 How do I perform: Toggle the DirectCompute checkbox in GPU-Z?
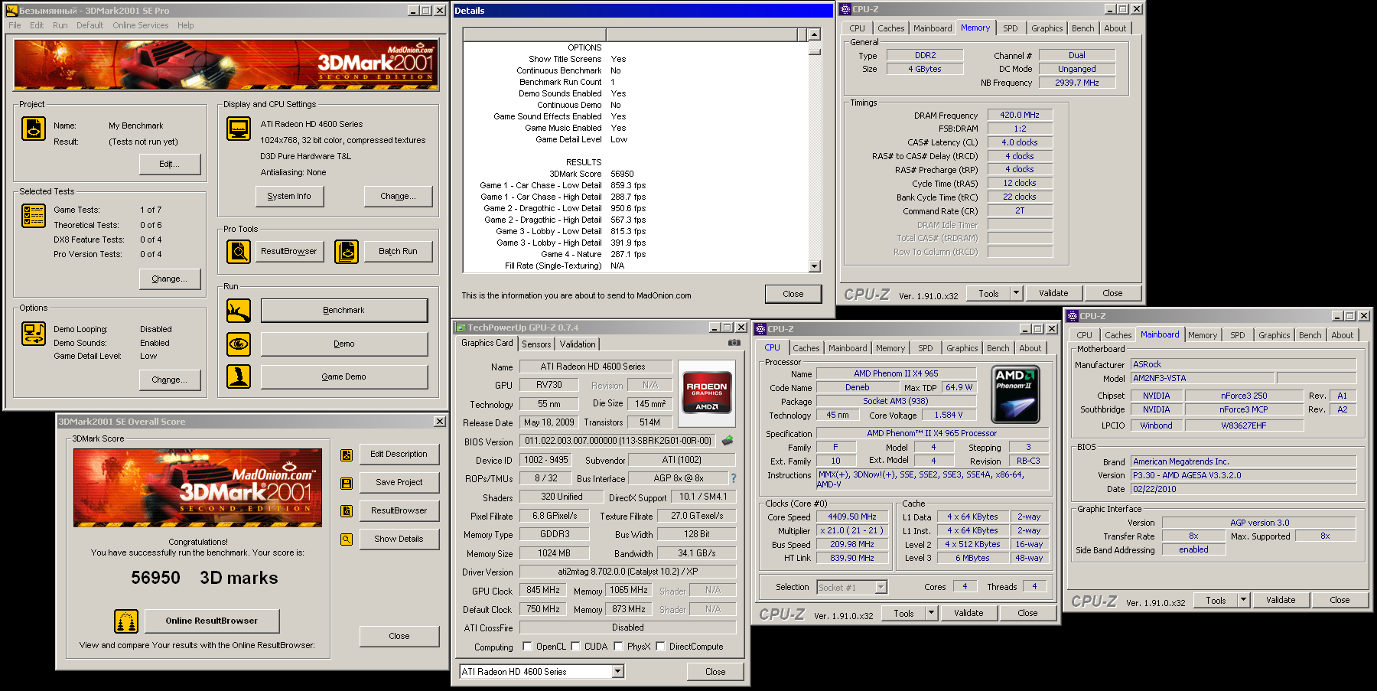660,647
